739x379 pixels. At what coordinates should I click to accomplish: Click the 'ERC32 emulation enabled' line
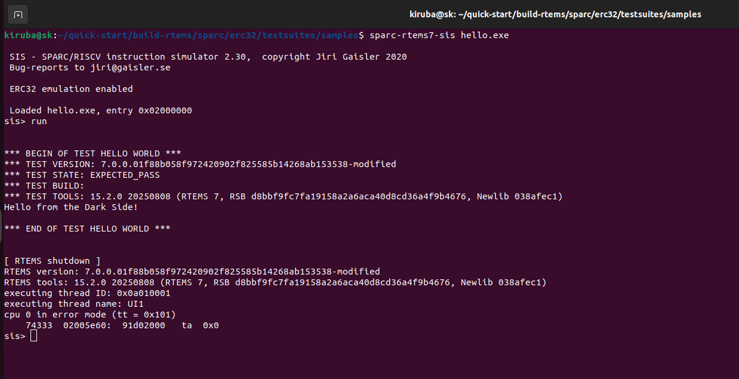pyautogui.click(x=71, y=89)
